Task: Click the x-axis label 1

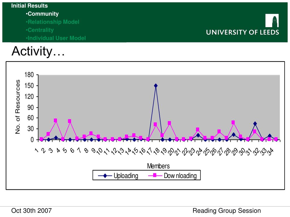Action: point(37,150)
